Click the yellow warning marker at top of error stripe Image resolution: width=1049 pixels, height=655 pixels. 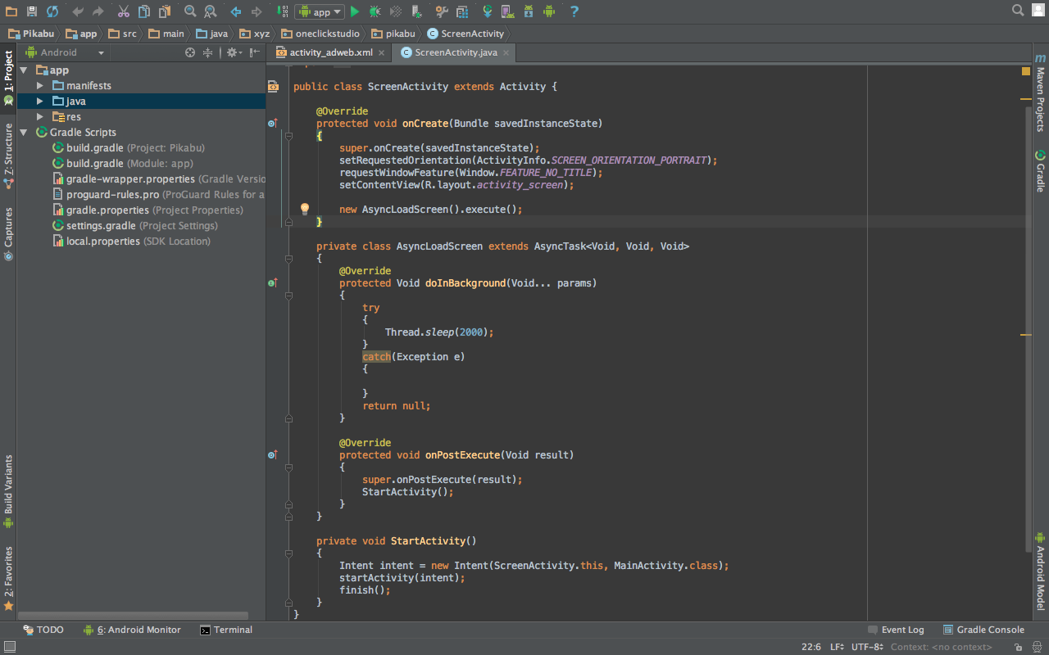1026,71
